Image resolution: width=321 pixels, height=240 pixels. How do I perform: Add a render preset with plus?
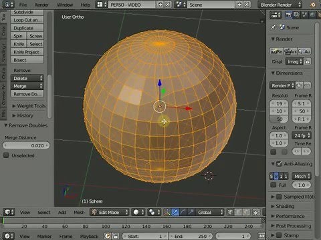tap(299, 85)
